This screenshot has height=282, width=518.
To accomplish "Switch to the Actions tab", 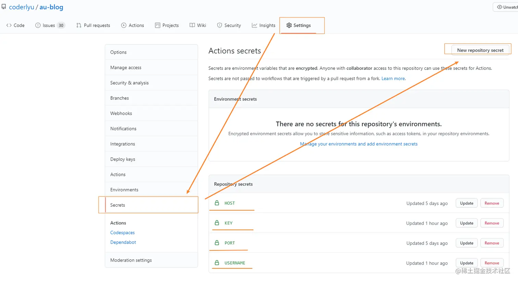I will pos(133,25).
